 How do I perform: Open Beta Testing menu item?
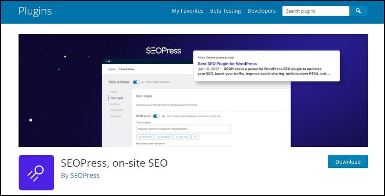(x=225, y=11)
